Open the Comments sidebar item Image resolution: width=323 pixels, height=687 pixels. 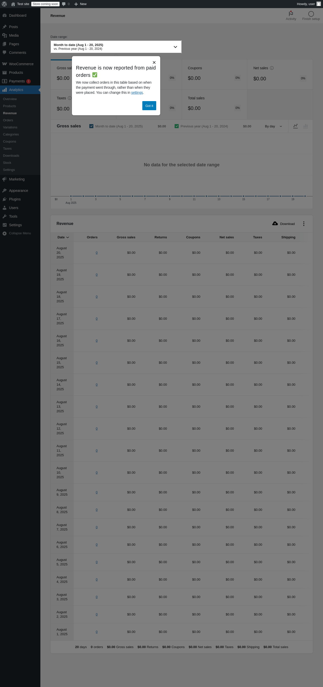pos(20,53)
